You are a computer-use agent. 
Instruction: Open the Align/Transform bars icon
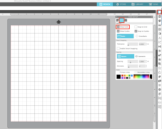coord(160,46)
